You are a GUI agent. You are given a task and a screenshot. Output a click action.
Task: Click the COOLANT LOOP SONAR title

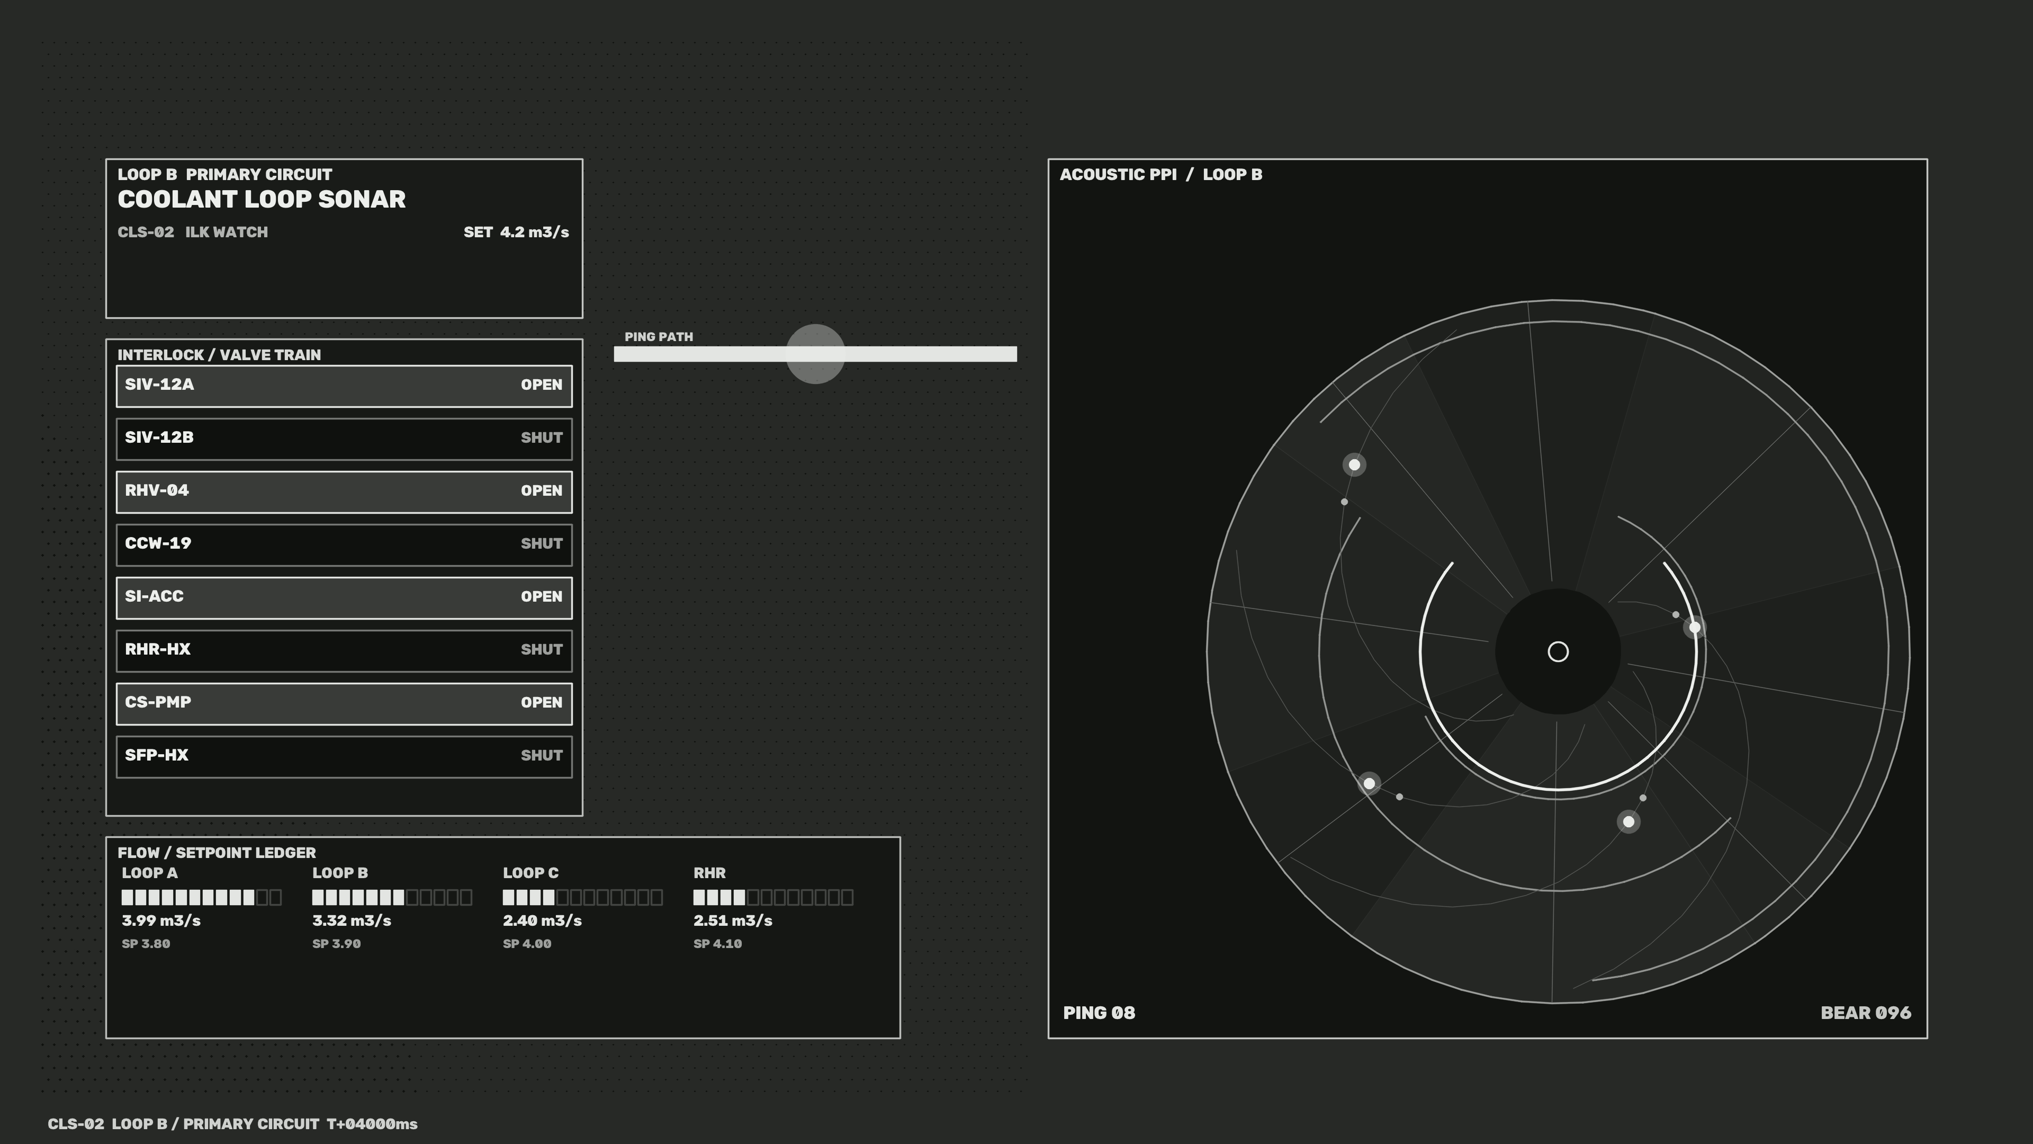(261, 199)
